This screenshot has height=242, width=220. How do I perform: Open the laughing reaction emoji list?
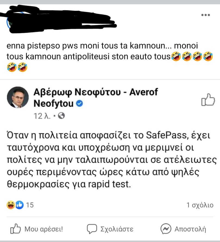pos(11,205)
